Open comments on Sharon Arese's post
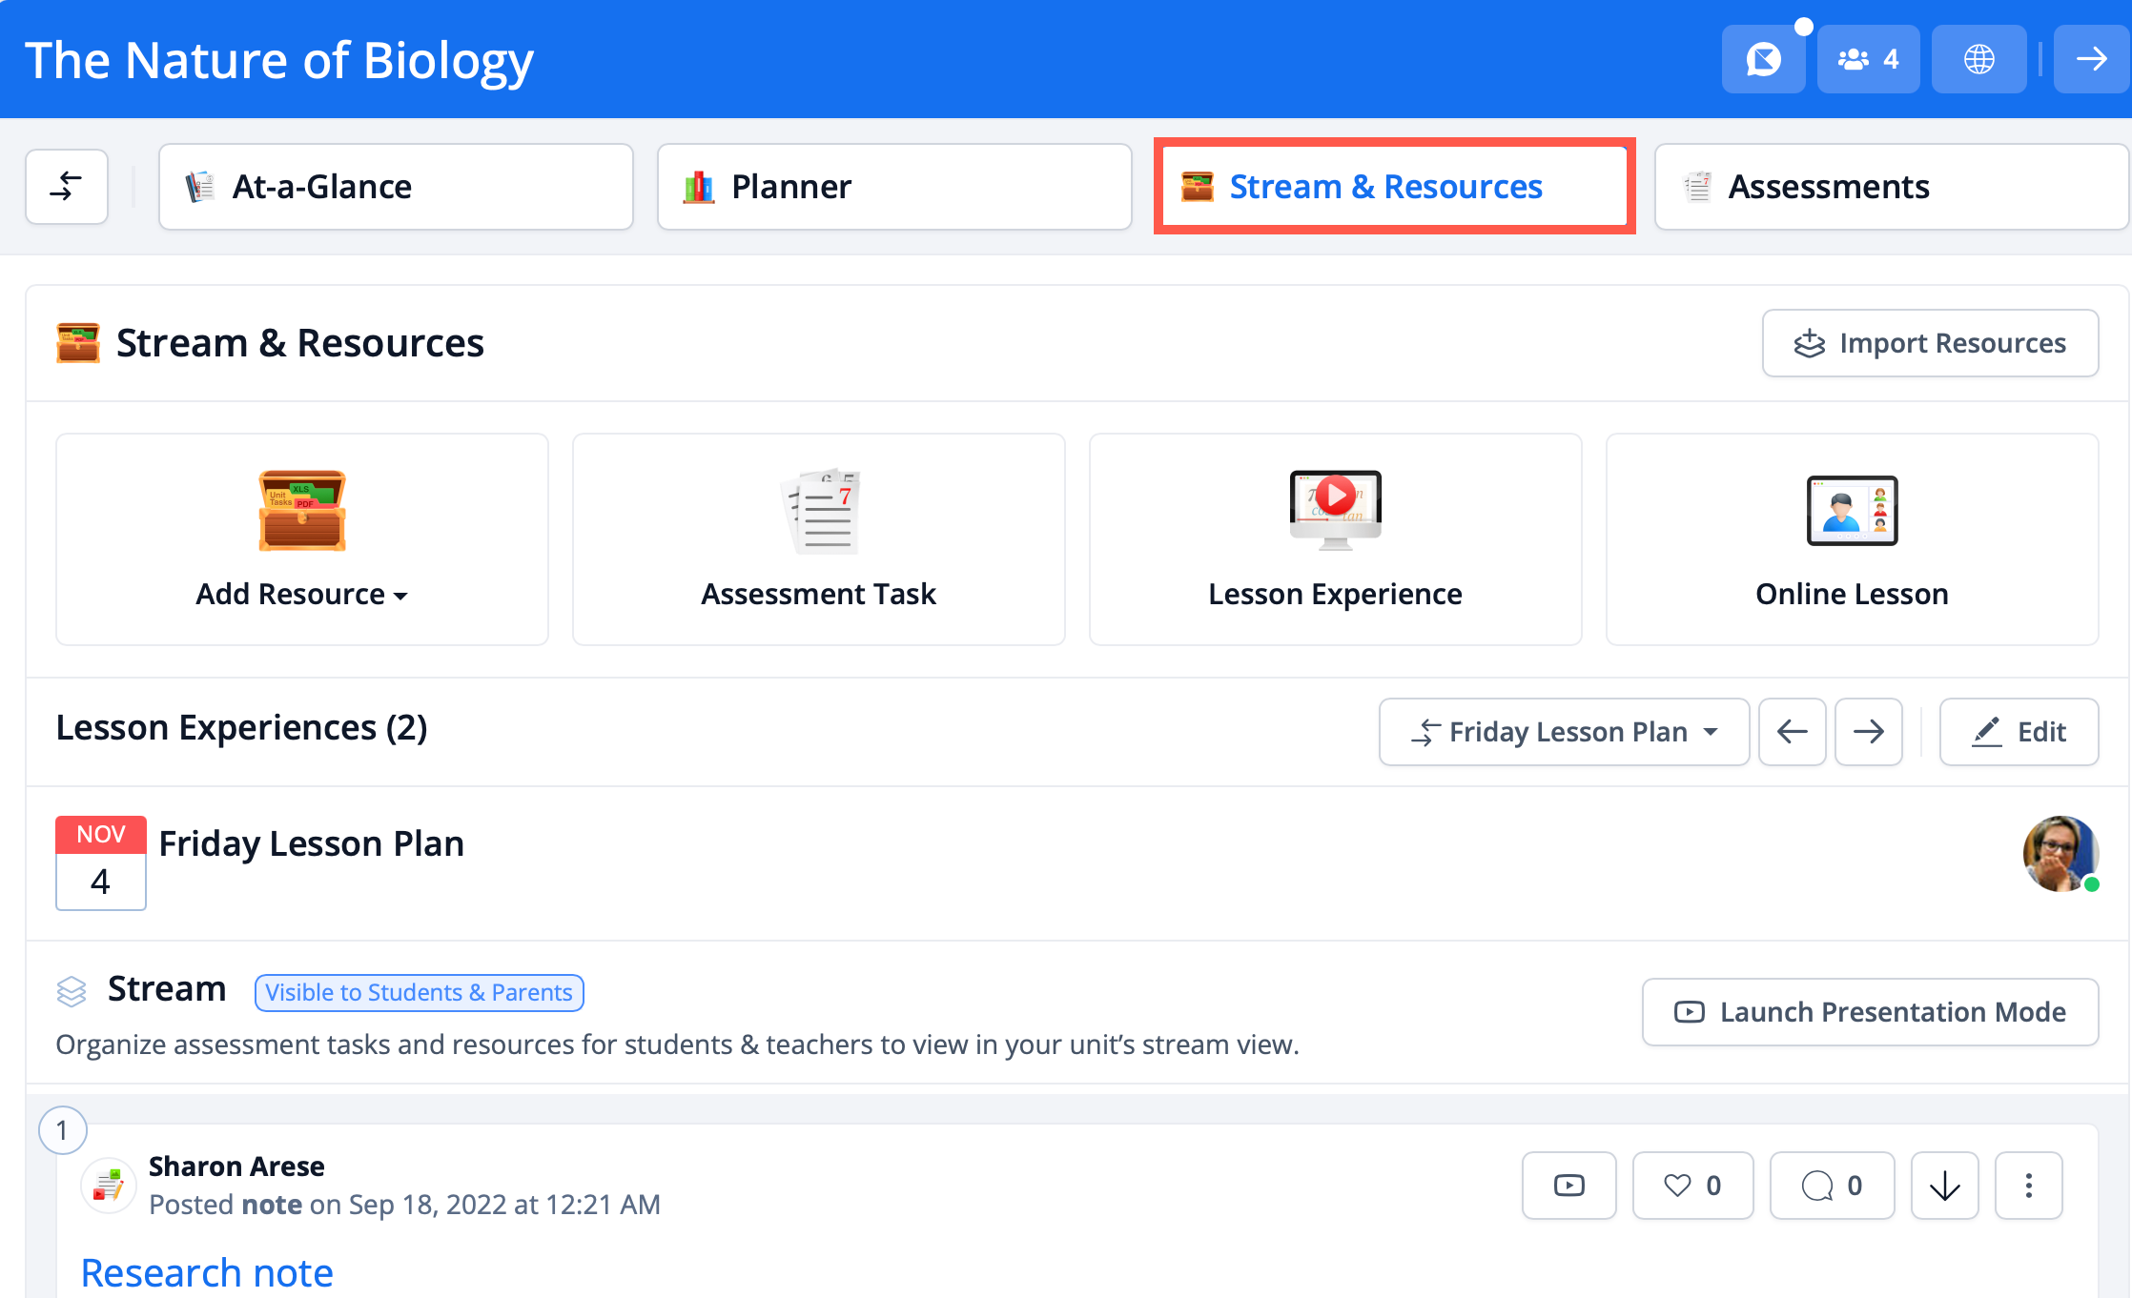Screen dimensions: 2132x1298 1832,1186
